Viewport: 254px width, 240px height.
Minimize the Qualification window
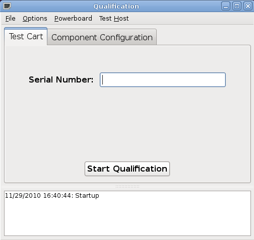point(226,6)
